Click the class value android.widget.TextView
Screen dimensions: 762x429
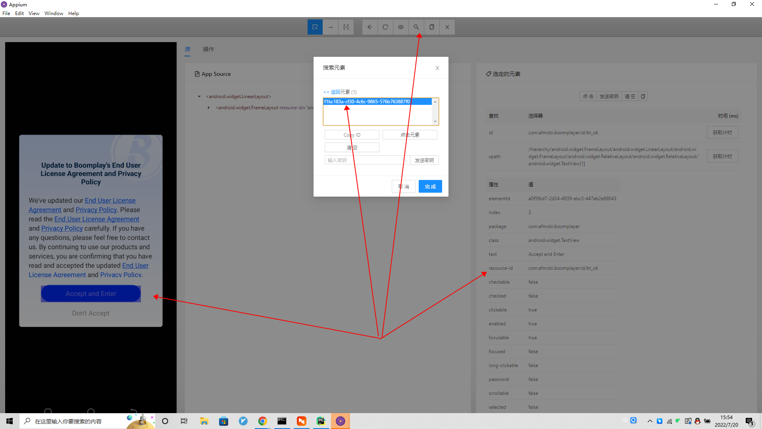pos(554,240)
